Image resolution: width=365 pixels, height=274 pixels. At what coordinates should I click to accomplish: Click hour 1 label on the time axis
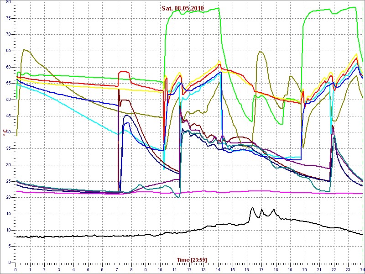point(30,270)
